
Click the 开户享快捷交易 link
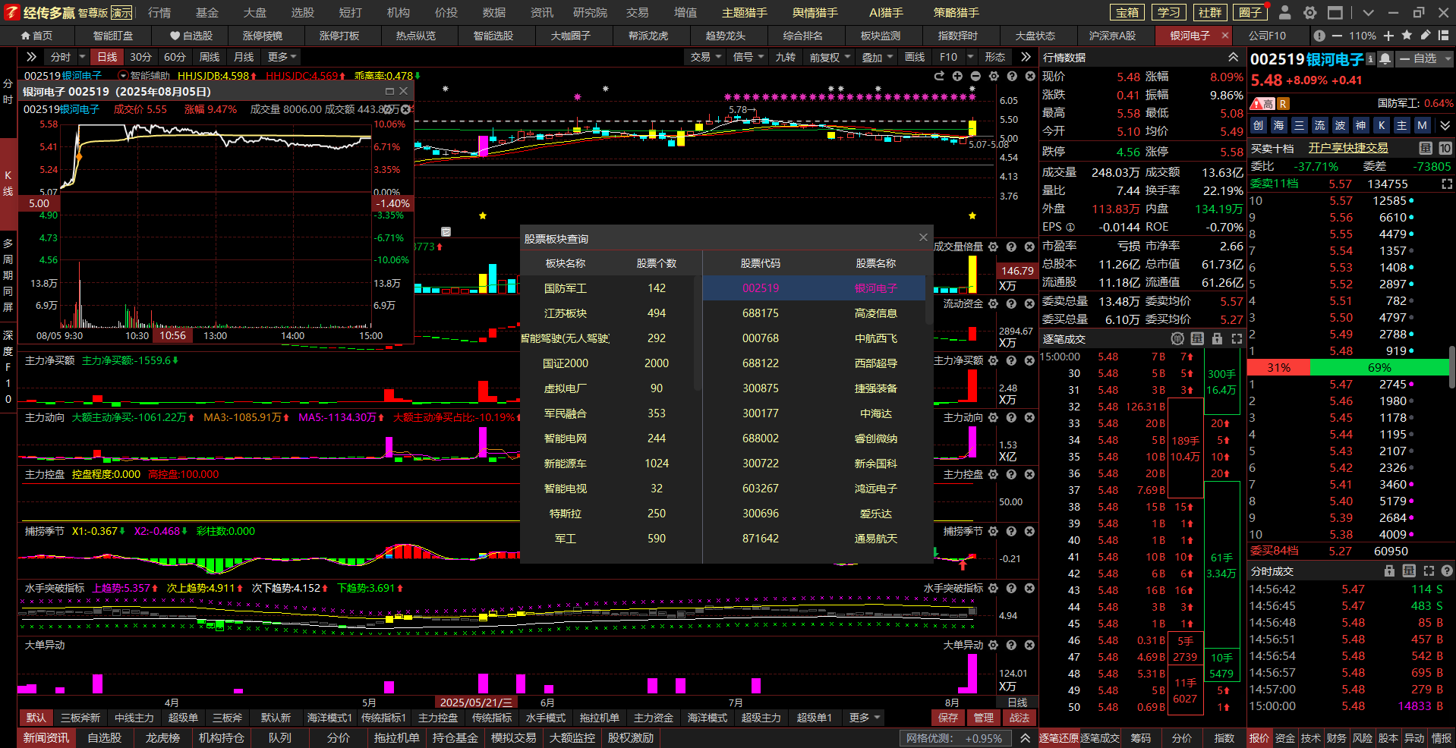[1347, 148]
